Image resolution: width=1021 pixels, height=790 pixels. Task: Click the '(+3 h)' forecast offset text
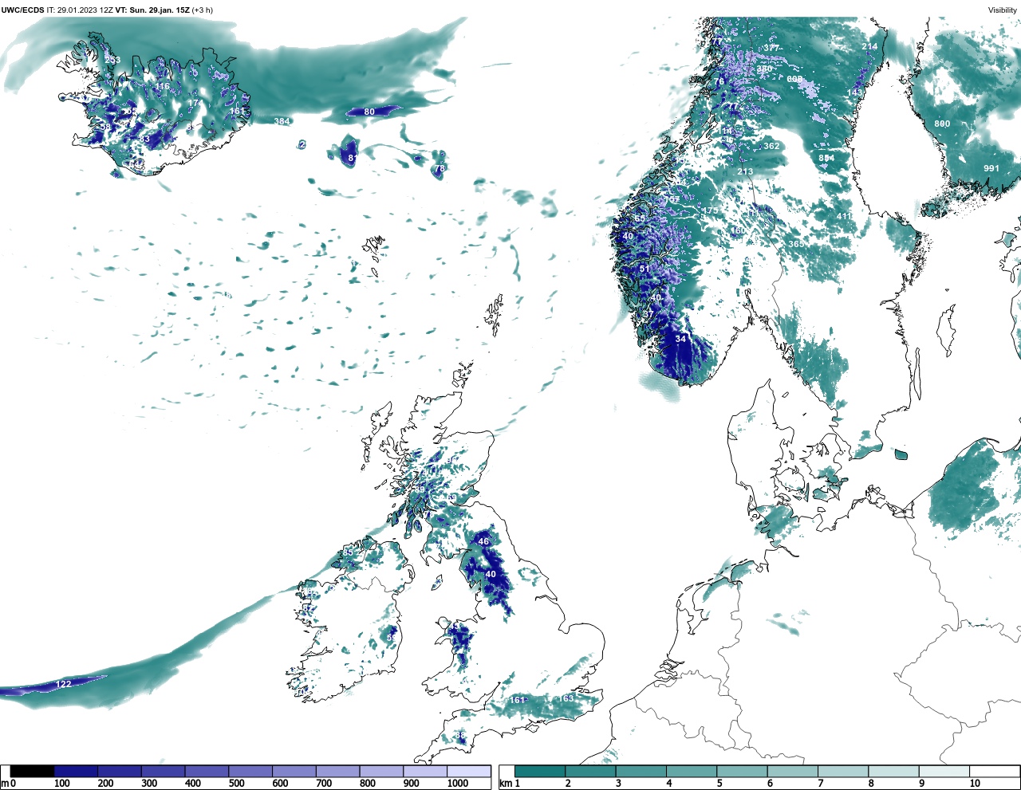pyautogui.click(x=203, y=10)
